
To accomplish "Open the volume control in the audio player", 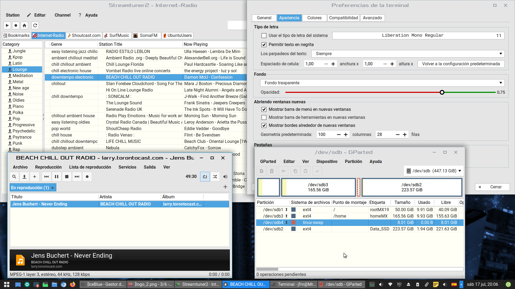I will click(x=225, y=177).
